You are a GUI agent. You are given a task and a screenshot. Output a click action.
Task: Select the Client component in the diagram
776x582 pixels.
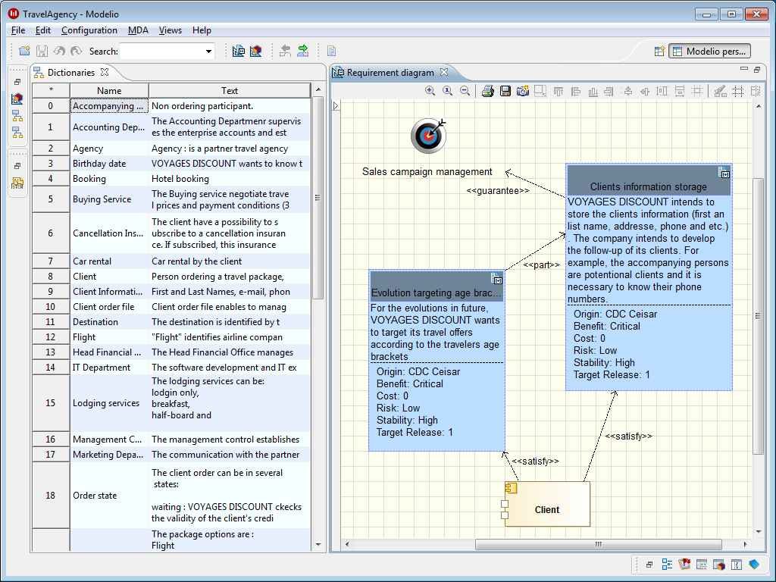[x=546, y=510]
